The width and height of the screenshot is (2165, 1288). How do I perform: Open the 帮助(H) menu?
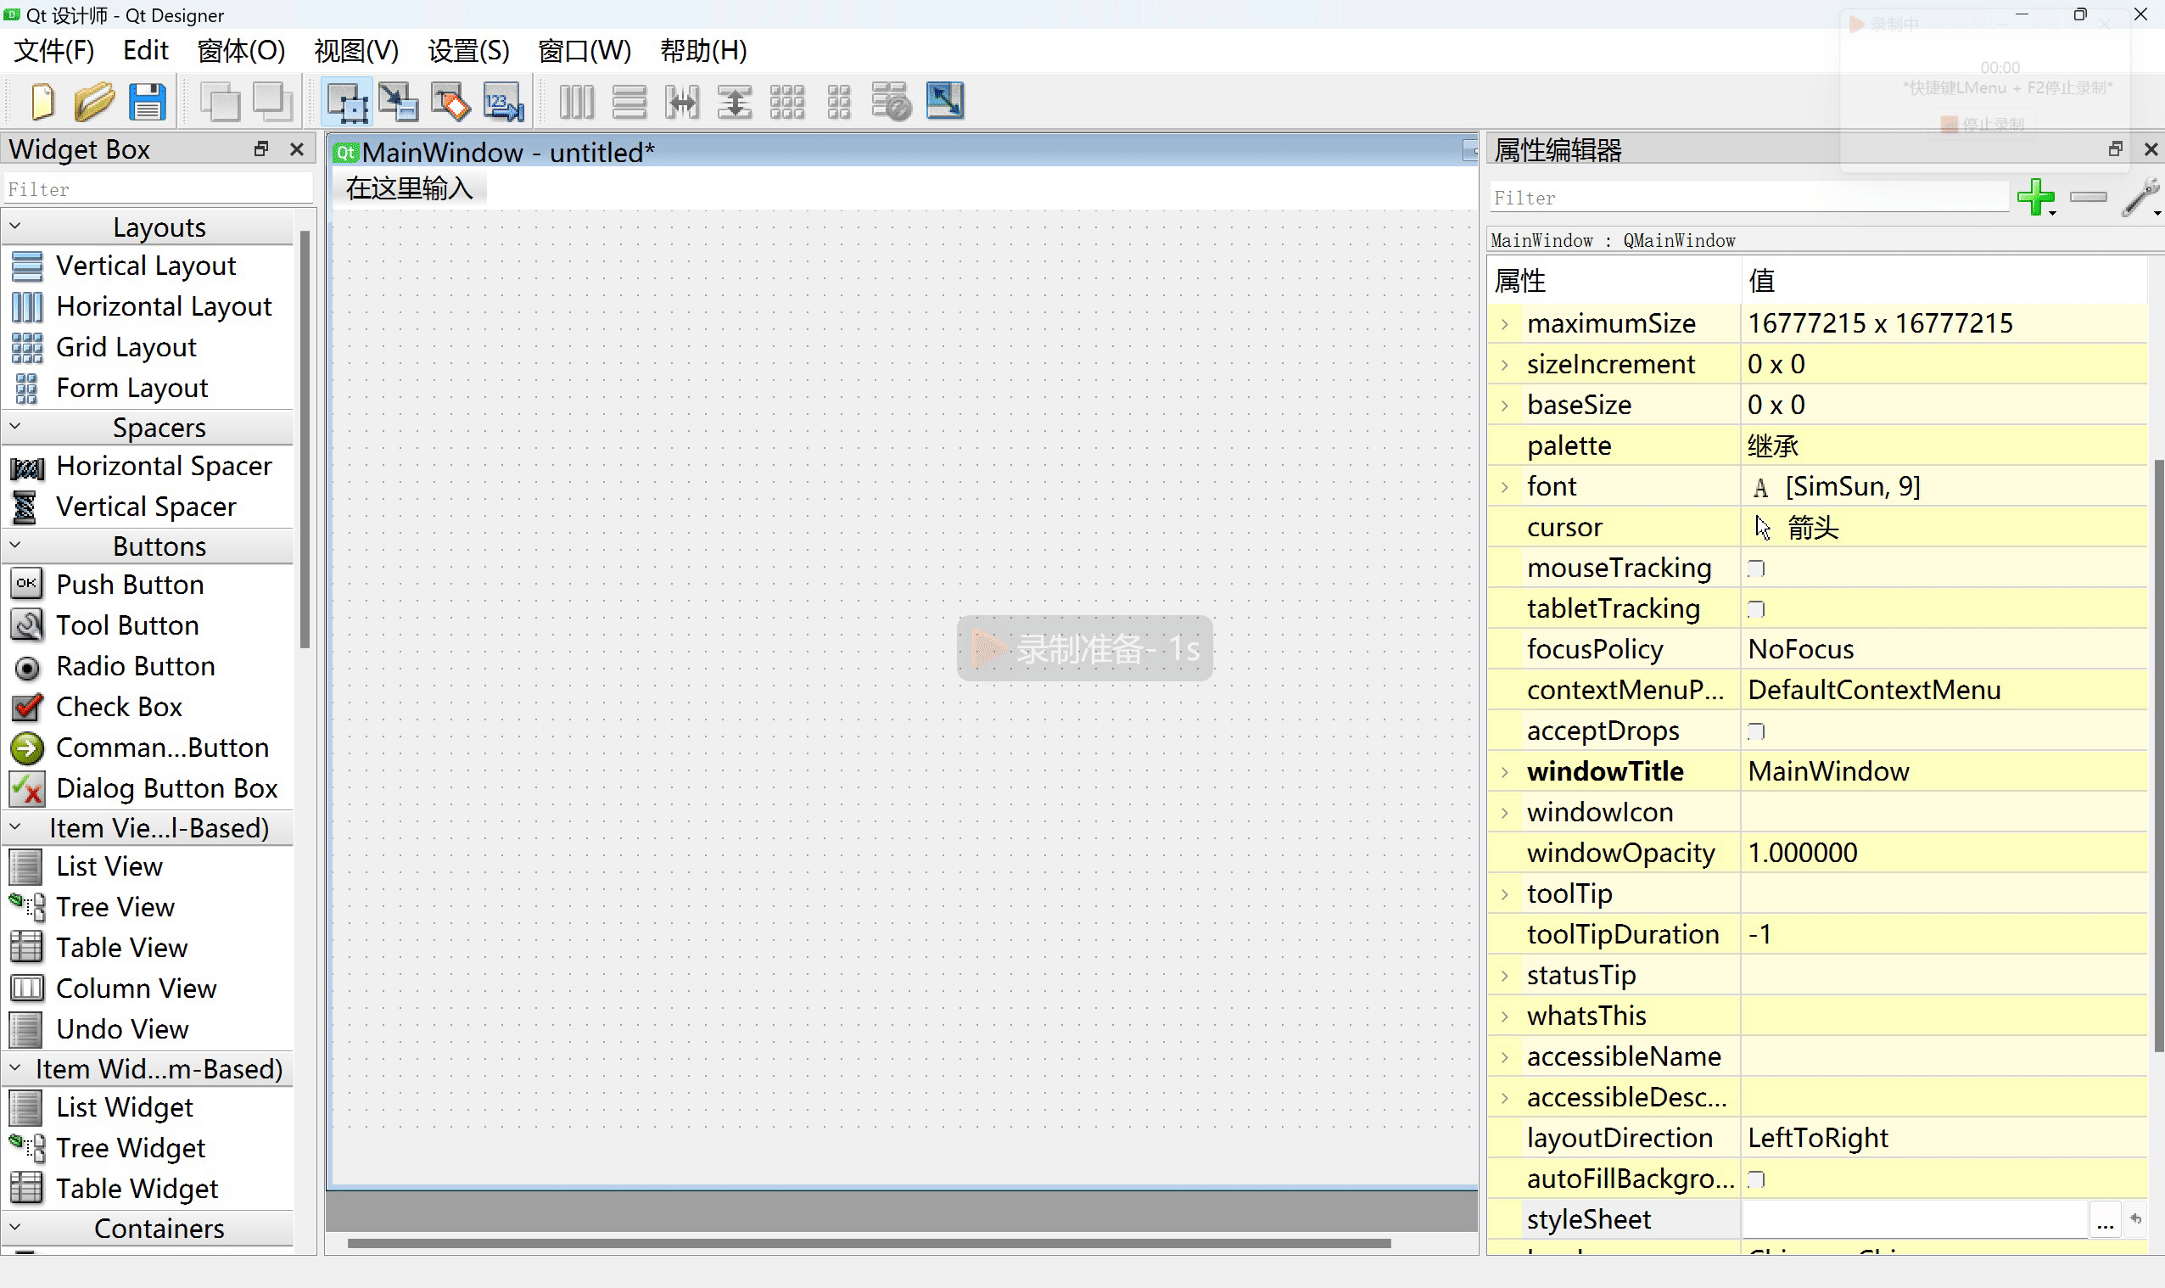[x=703, y=50]
